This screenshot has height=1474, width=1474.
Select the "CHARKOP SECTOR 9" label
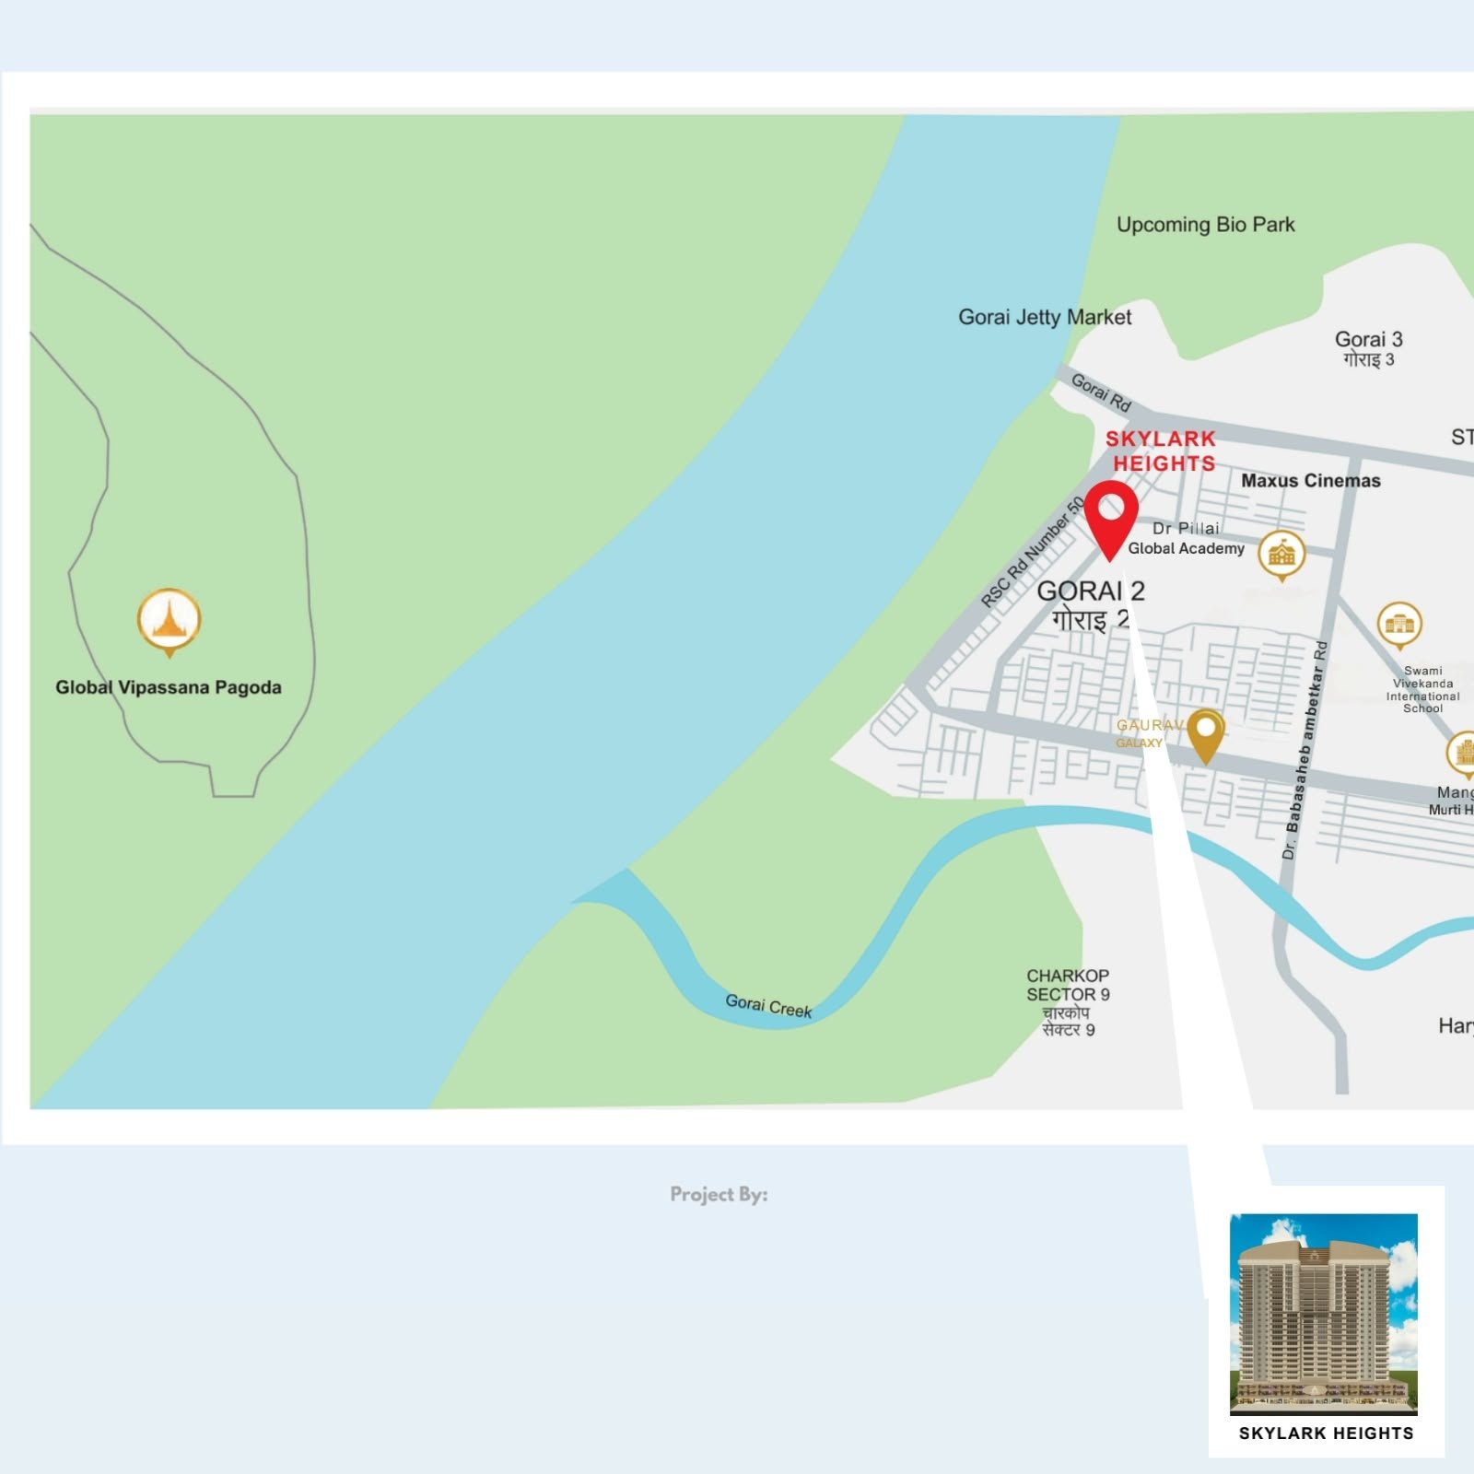click(x=1069, y=1002)
